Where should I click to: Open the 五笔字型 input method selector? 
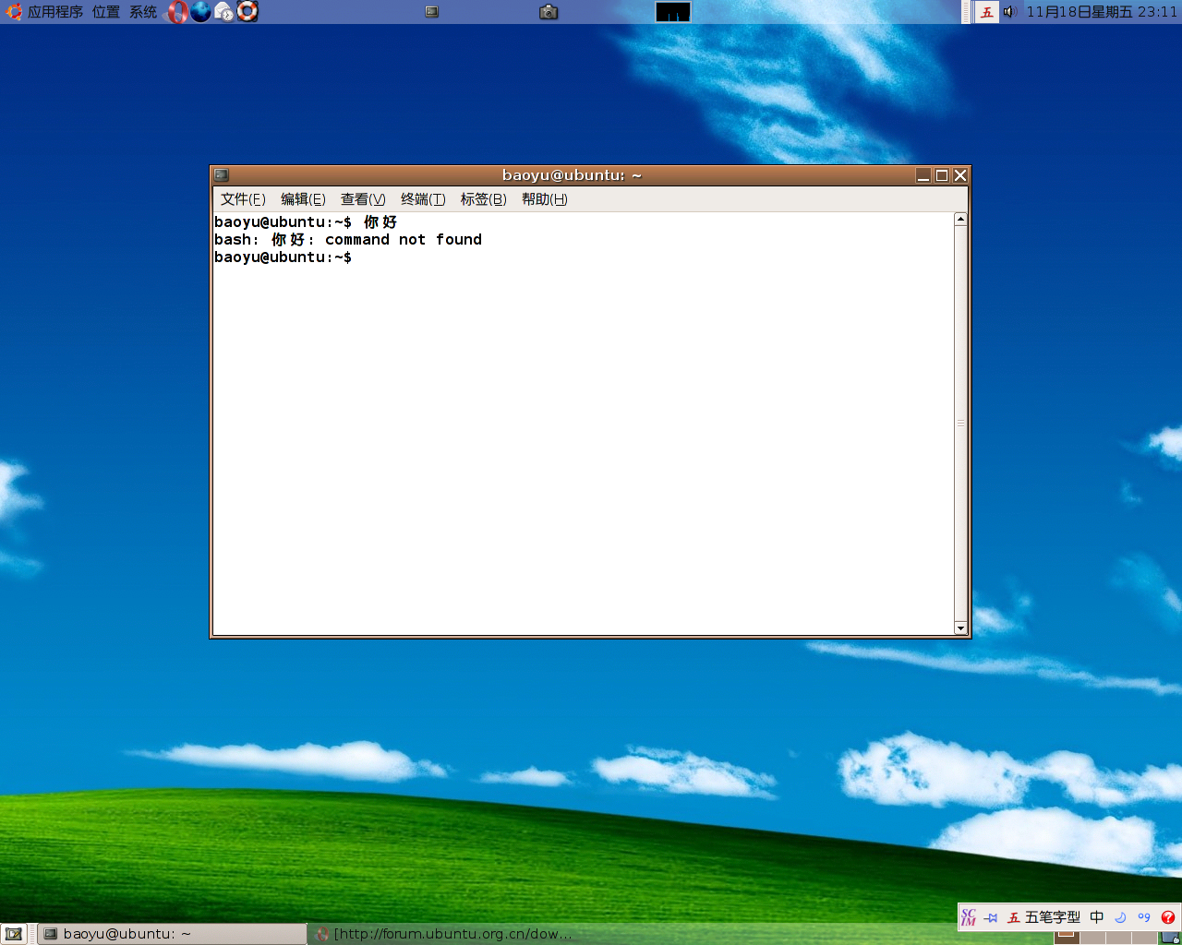(1043, 917)
